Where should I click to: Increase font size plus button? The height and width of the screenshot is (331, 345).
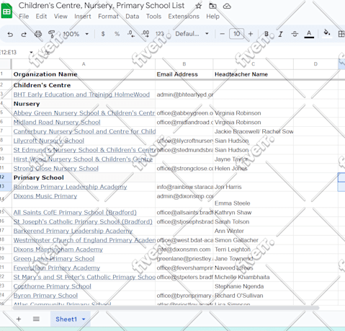[251, 34]
